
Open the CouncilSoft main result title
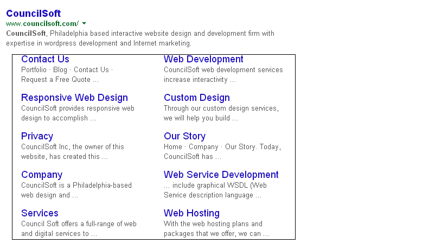coord(33,14)
